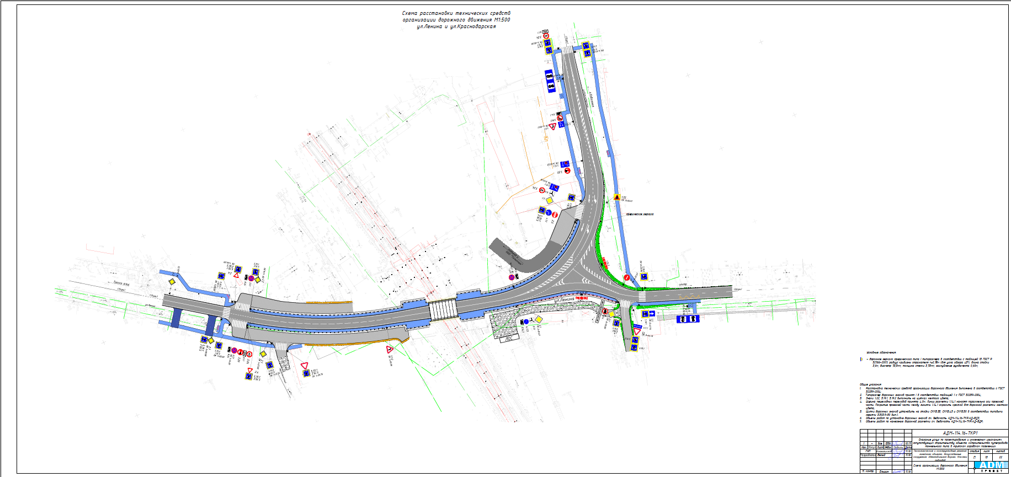
Task: Select the orange curb line above the main road
Action: tap(329, 302)
